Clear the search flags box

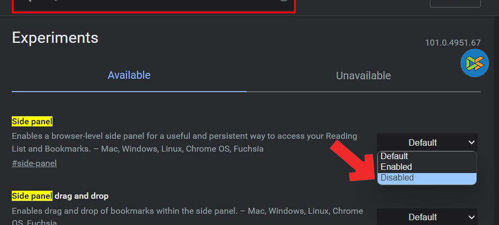coord(284,1)
